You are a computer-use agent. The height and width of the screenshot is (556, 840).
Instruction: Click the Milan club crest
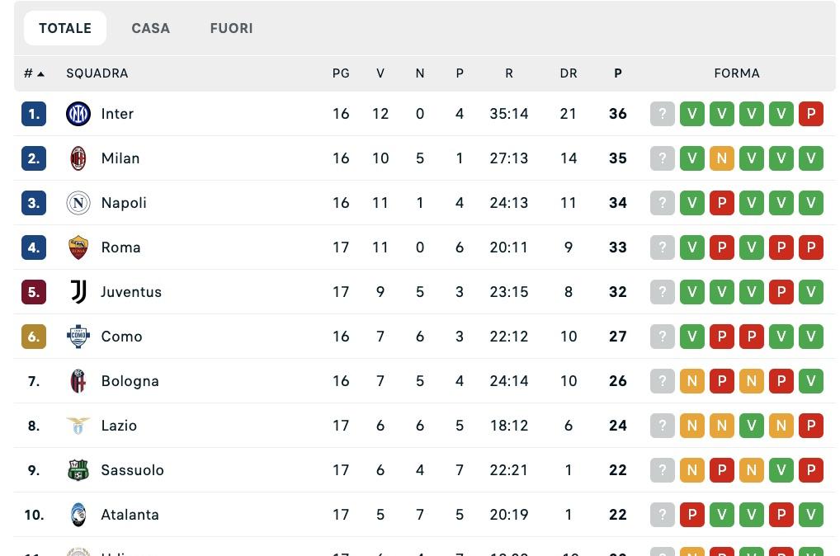[78, 158]
